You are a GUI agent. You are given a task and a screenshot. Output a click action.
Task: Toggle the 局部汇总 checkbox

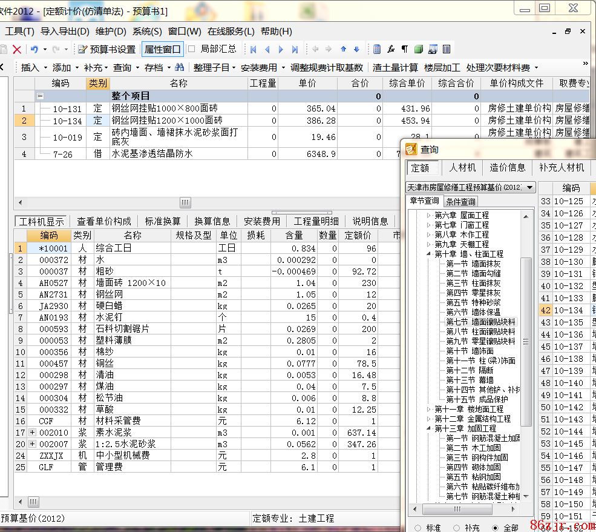[192, 49]
